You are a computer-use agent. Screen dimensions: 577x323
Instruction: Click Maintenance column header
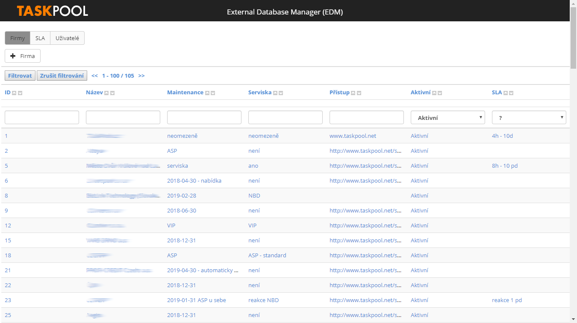pos(185,93)
